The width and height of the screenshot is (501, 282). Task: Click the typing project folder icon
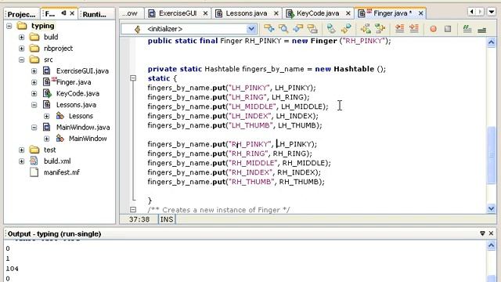(x=22, y=26)
